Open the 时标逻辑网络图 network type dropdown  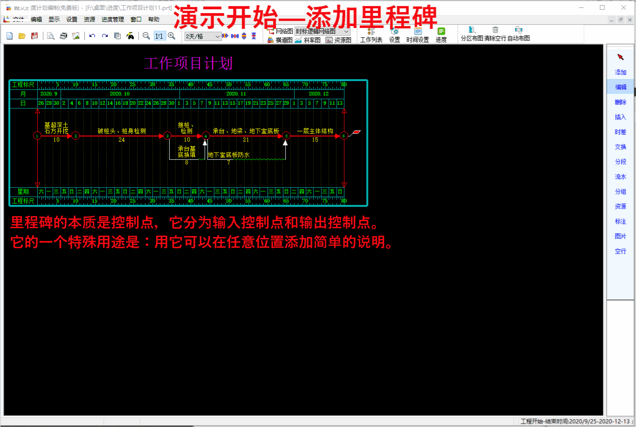[x=346, y=31]
